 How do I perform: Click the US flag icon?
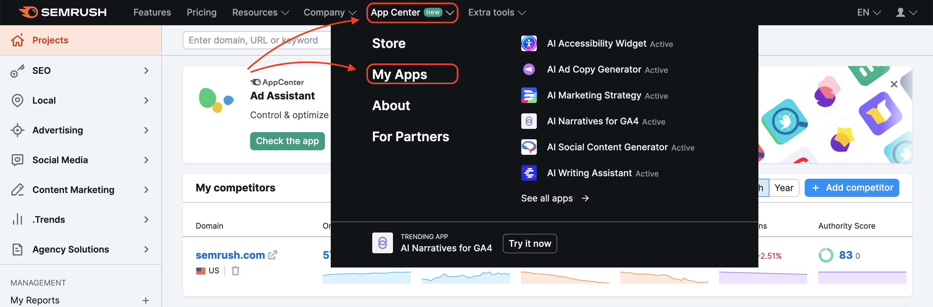[x=201, y=270]
